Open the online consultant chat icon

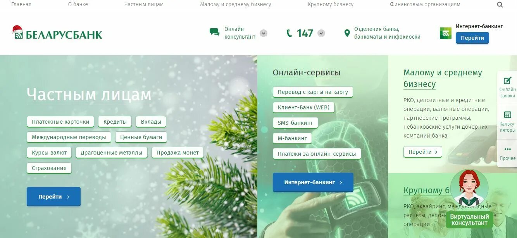coord(214,32)
